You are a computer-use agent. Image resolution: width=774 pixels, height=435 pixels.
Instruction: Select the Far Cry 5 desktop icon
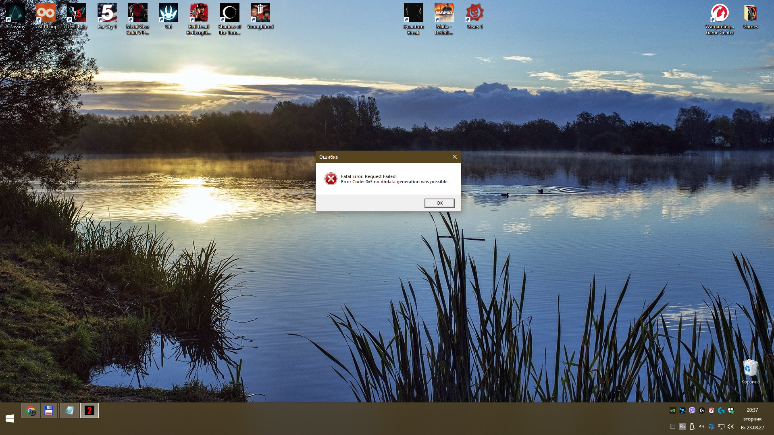[x=107, y=16]
